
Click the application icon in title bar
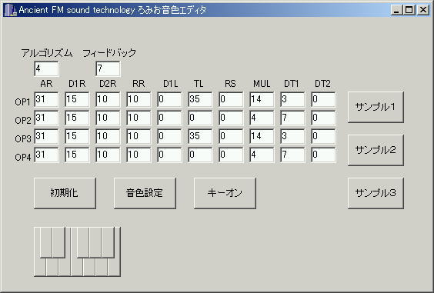[10, 10]
